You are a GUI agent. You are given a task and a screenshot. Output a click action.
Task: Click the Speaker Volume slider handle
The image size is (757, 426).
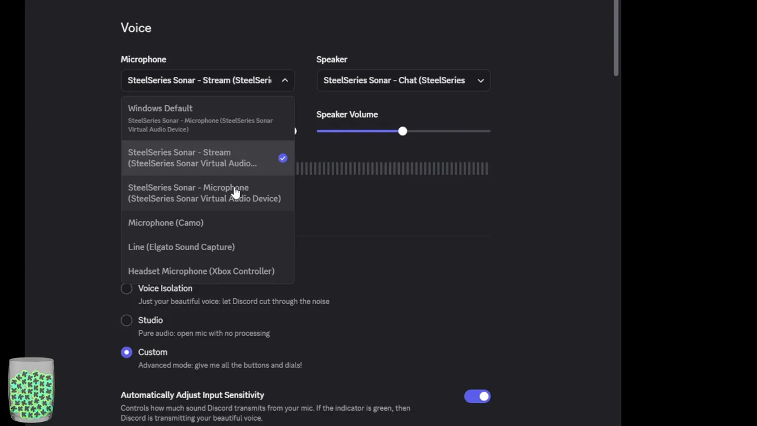(x=402, y=131)
